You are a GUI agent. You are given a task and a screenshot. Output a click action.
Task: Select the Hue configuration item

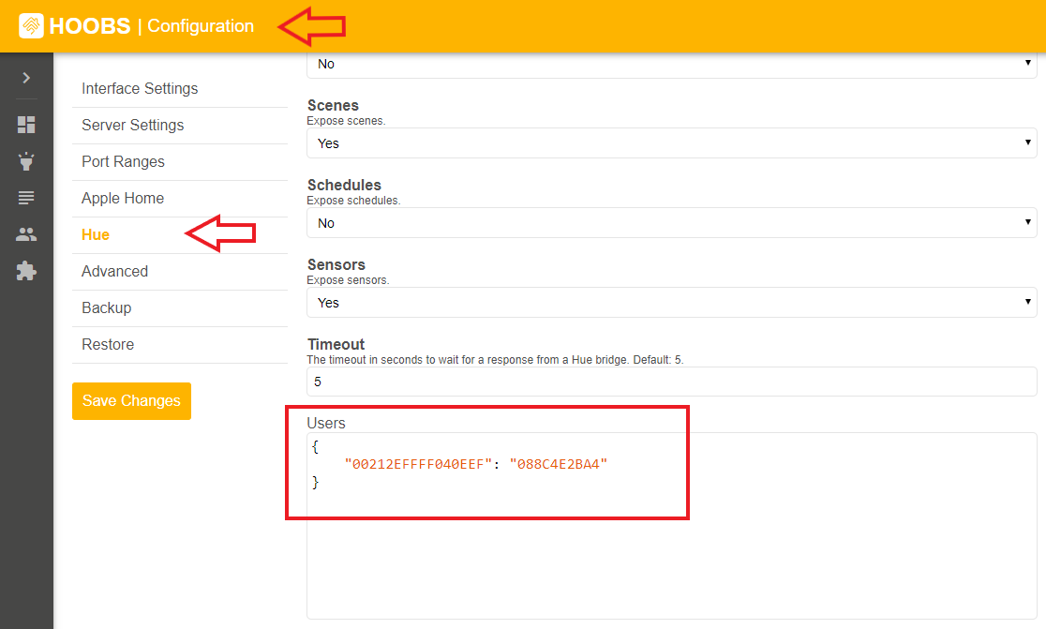pyautogui.click(x=179, y=234)
